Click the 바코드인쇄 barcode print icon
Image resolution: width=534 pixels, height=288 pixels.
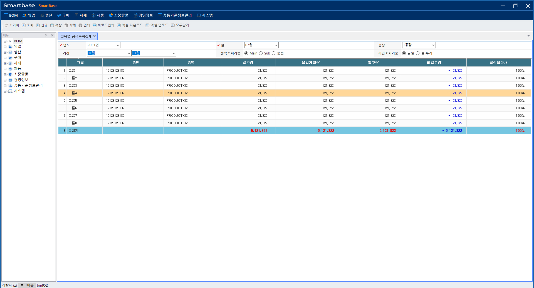click(95, 25)
